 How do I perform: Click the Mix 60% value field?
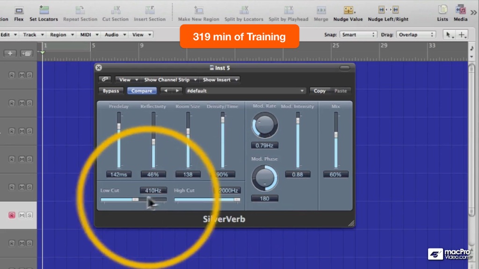335,175
